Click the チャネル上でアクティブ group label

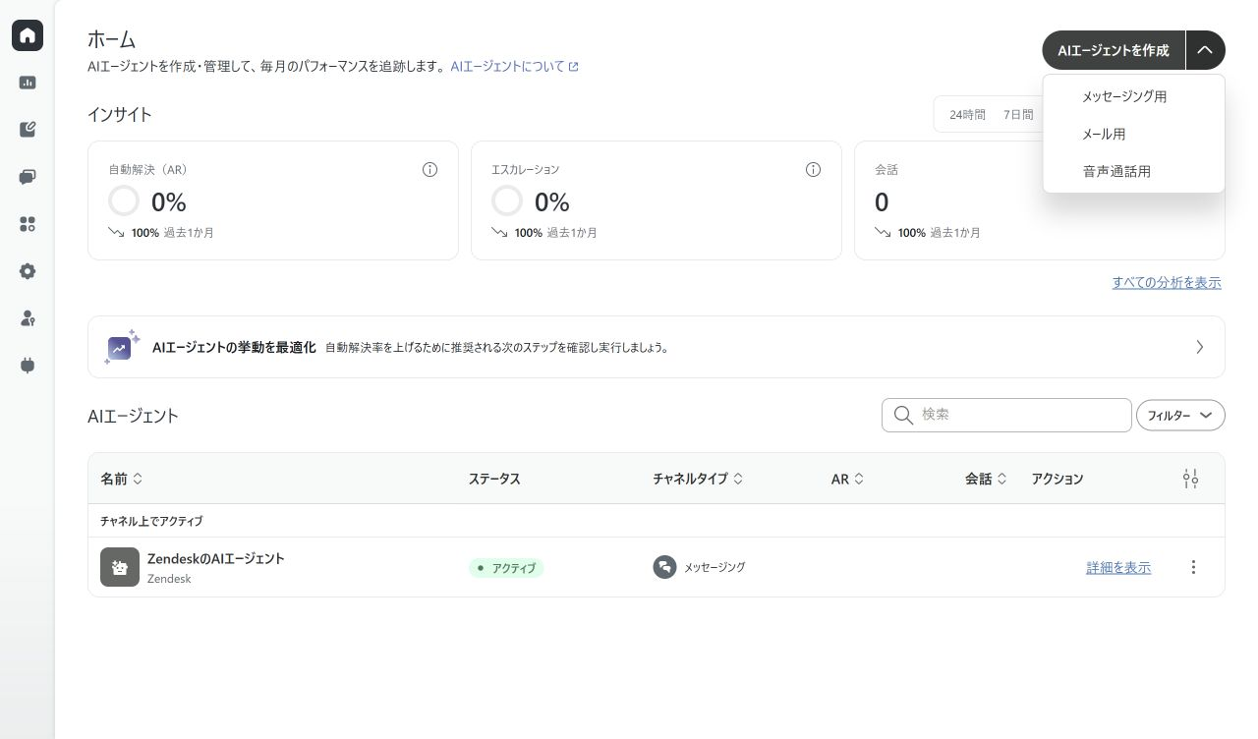151,521
